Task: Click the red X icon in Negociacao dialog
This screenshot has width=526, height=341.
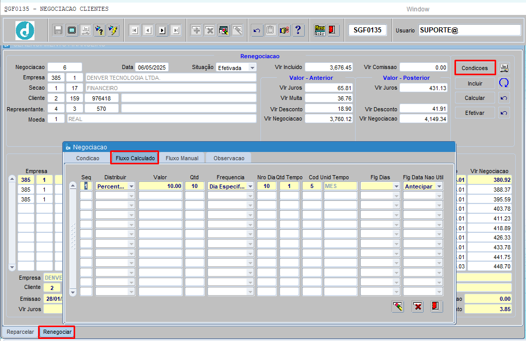Action: (417, 306)
